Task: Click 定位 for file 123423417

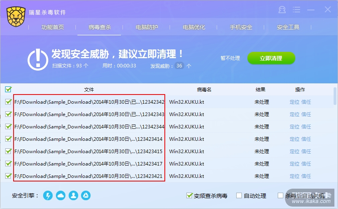Action: point(295,164)
